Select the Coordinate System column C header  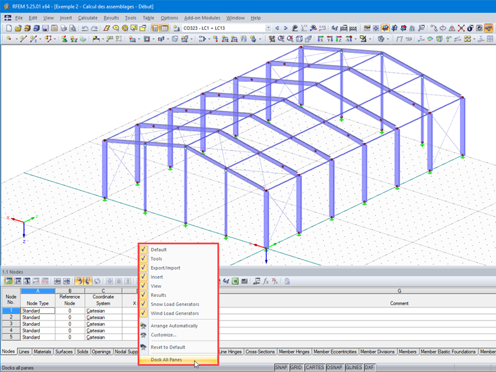tap(103, 290)
